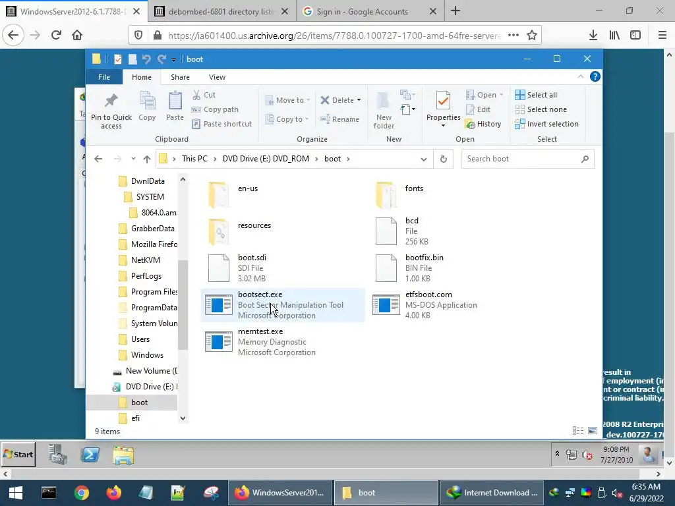This screenshot has width=675, height=506.
Task: Expand chevron after boot in address path
Action: tap(348, 159)
